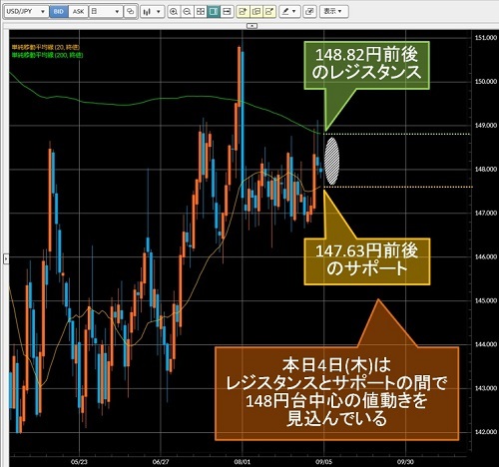Click the first yellow chart template icon

[243, 12]
